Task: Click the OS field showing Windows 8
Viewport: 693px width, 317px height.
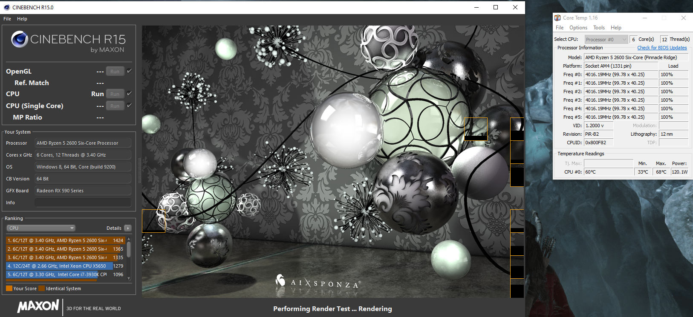Action: pos(83,167)
